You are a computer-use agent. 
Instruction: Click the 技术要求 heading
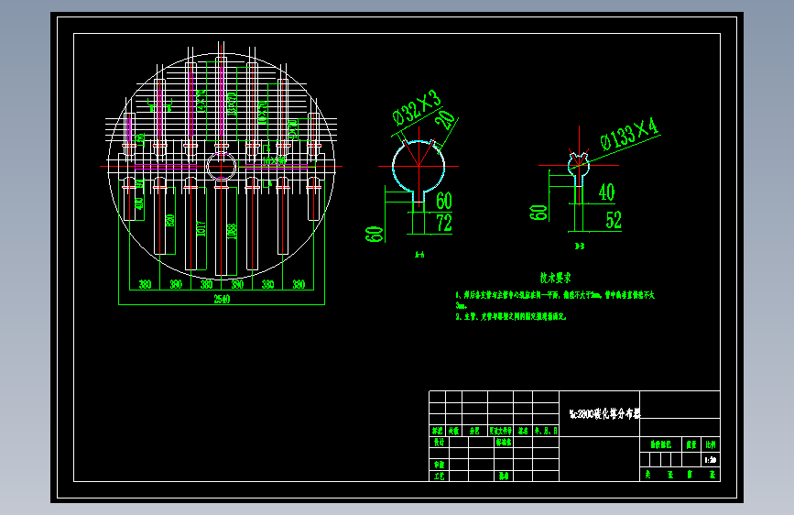(556, 278)
